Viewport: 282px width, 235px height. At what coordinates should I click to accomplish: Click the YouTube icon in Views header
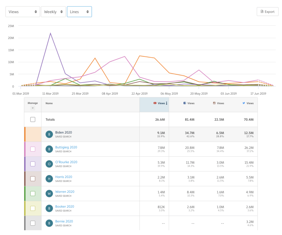tap(155, 103)
